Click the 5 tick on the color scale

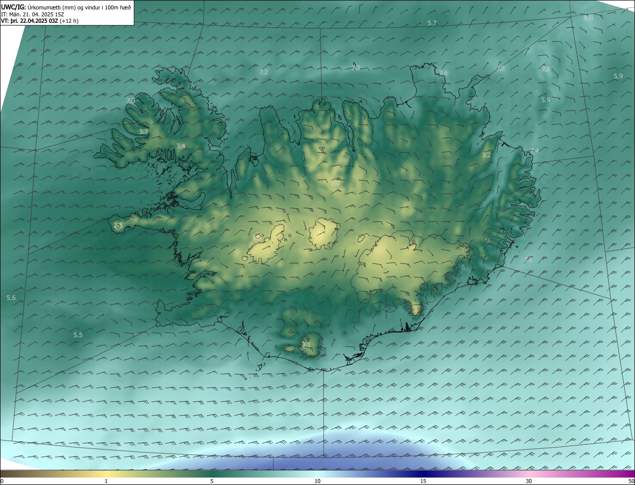point(212,481)
